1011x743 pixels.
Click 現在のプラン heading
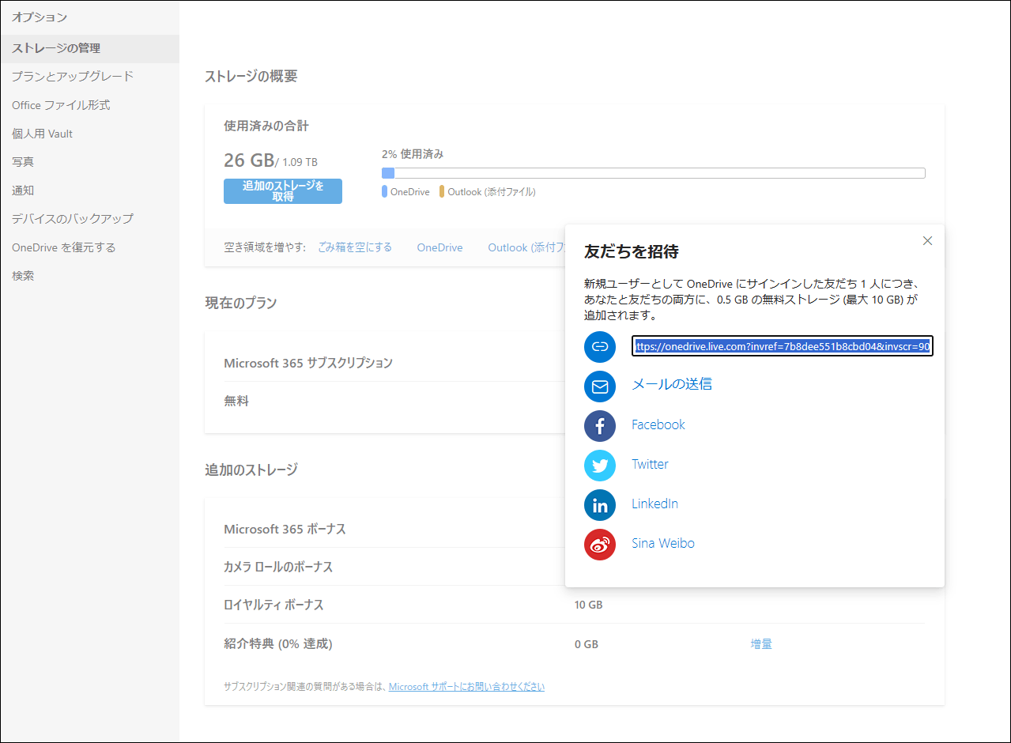(241, 303)
